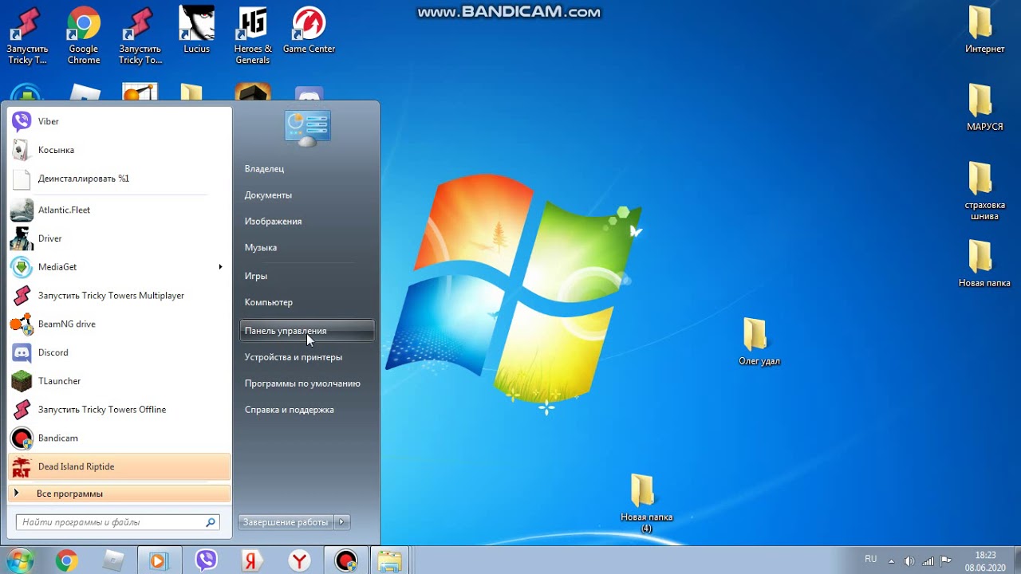Viewport: 1021px width, 574px height.
Task: Open Справка и поддержка
Action: tap(307, 410)
